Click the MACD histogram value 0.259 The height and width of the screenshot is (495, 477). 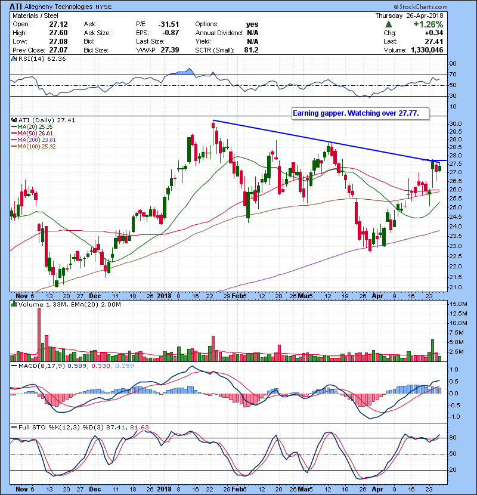(125, 366)
